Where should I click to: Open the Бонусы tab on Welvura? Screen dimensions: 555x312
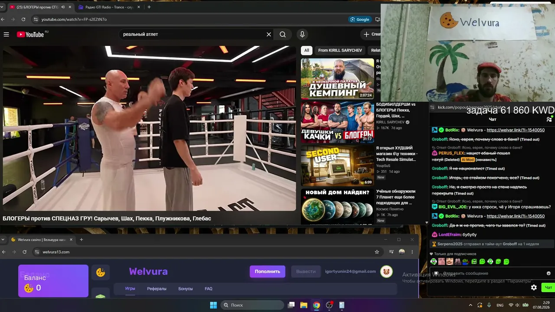pos(186,289)
